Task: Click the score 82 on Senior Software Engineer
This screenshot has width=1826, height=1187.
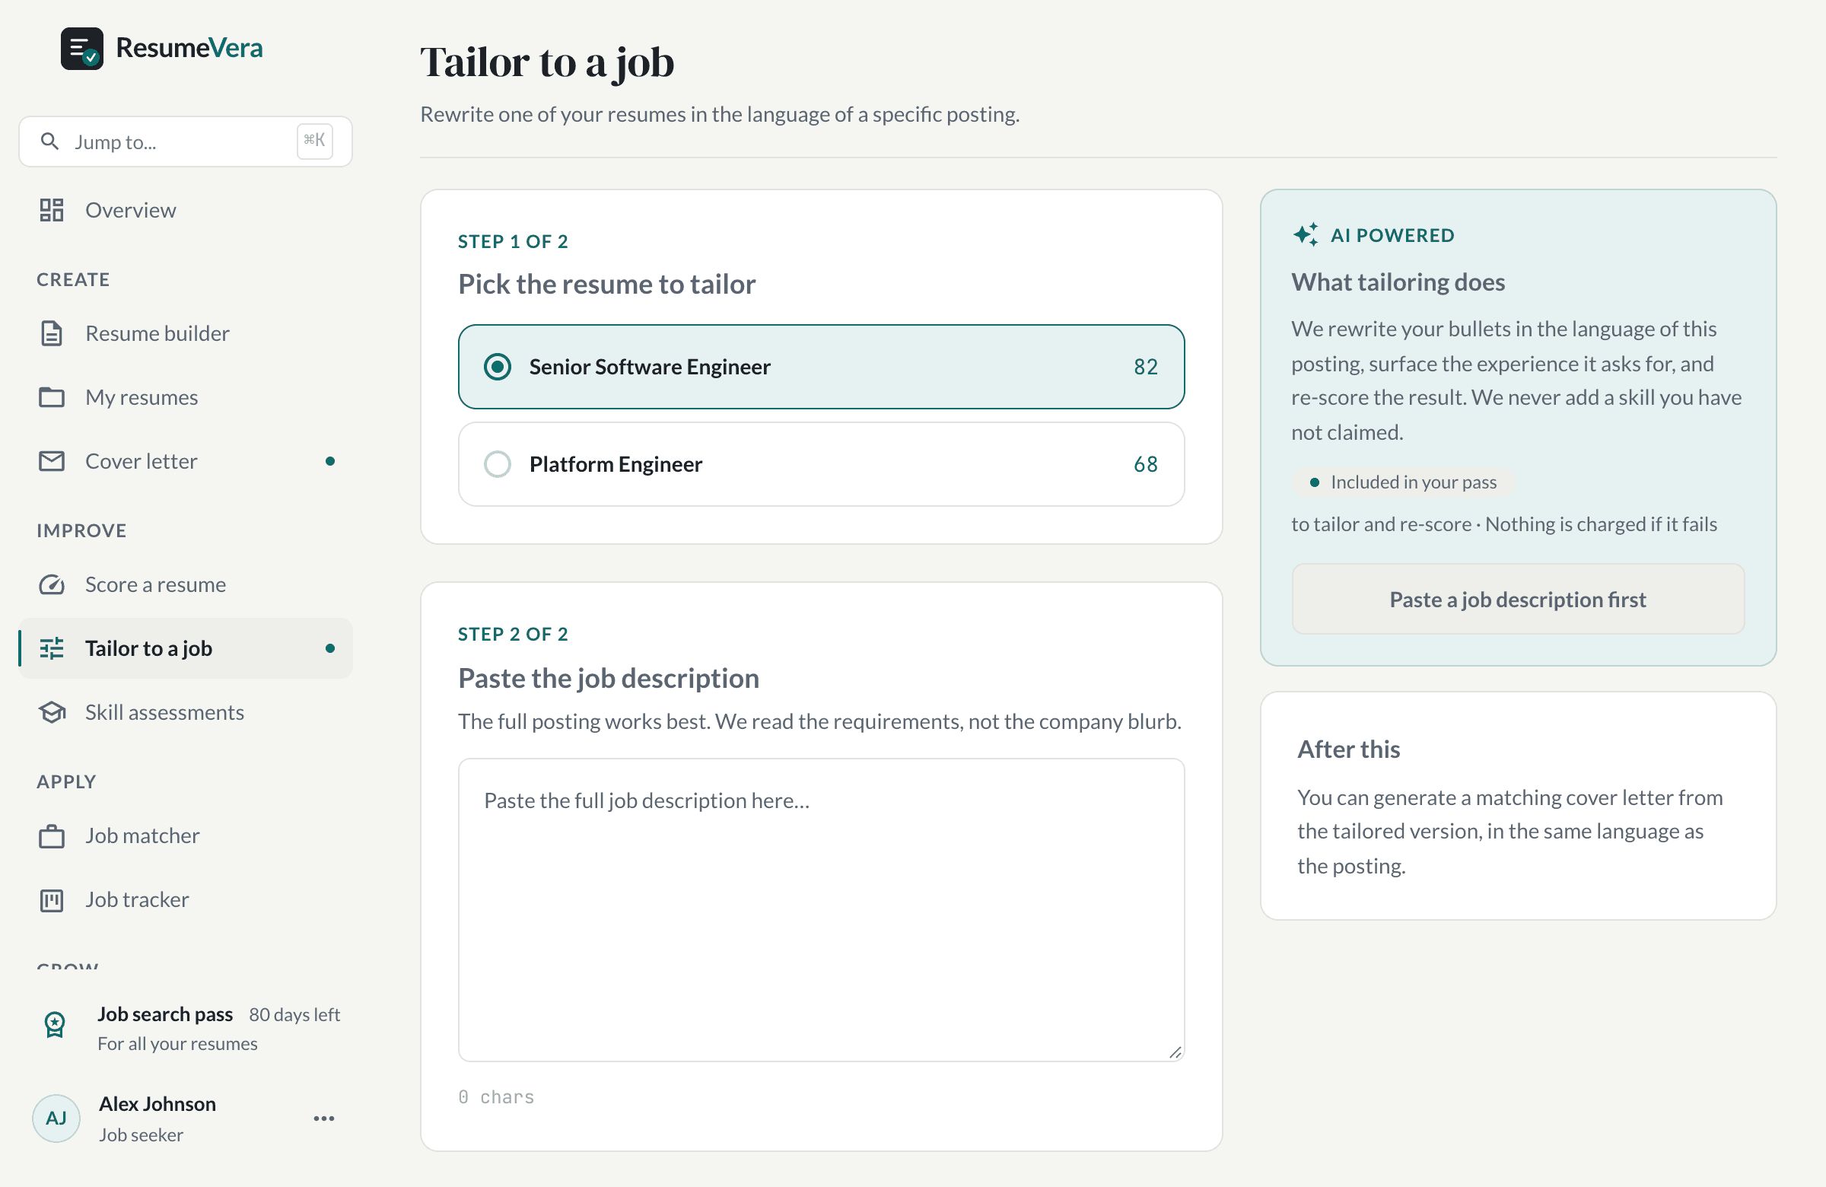Action: [1146, 367]
